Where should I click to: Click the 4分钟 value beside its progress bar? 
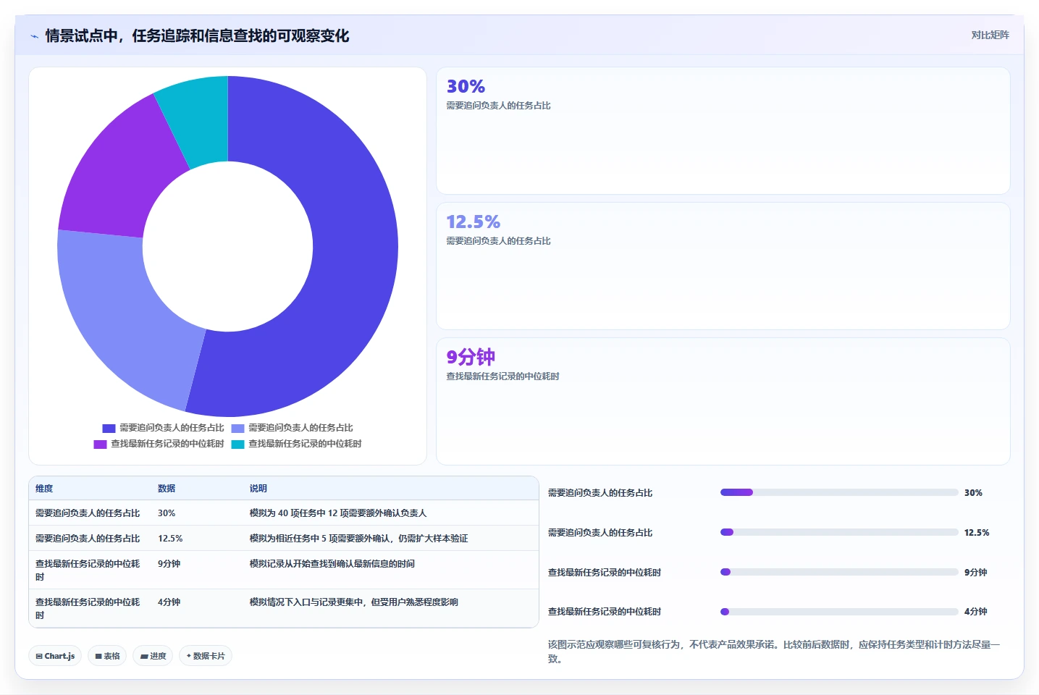coord(975,612)
